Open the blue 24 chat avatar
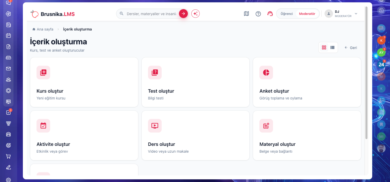This screenshot has height=182, width=390. tap(381, 64)
